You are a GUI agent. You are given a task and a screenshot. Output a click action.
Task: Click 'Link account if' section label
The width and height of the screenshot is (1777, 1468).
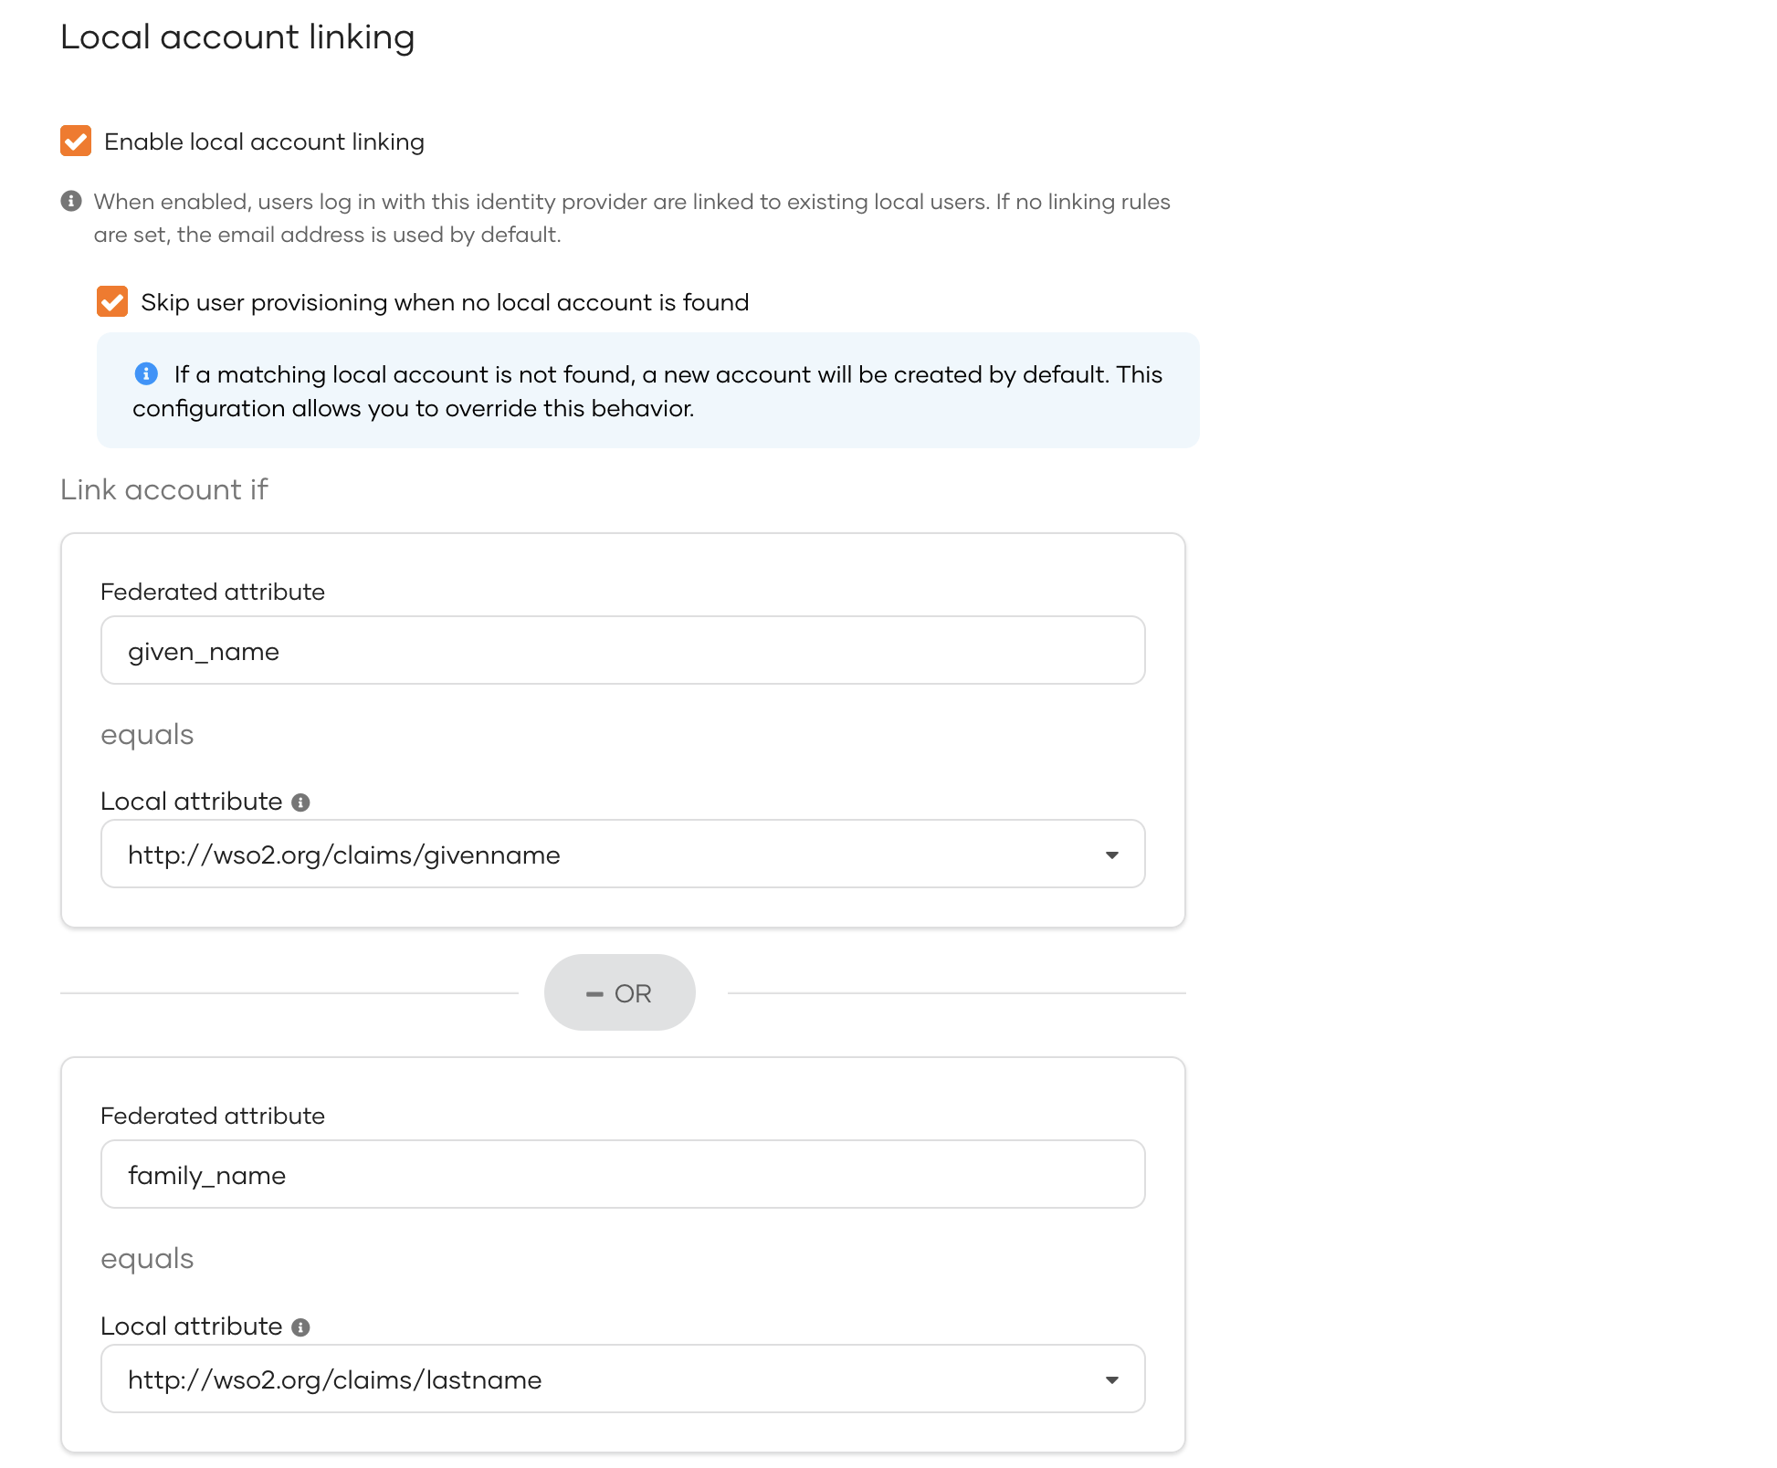point(163,490)
